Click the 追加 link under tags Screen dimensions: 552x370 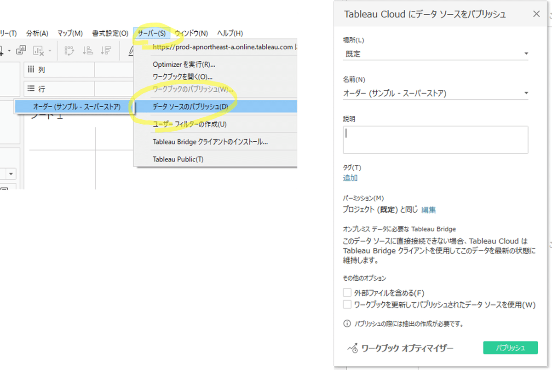350,178
